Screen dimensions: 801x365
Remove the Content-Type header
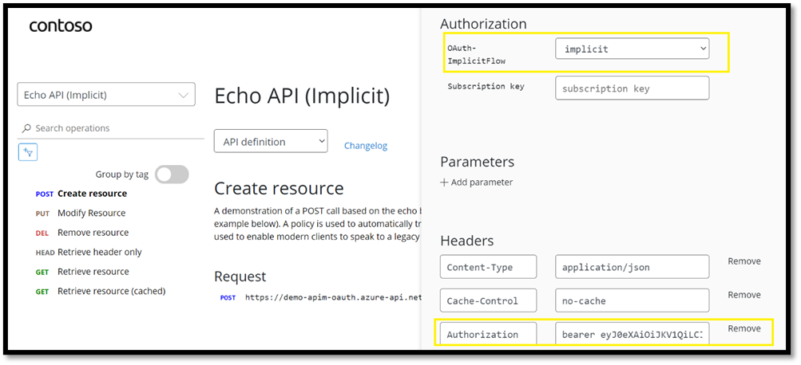pos(744,261)
